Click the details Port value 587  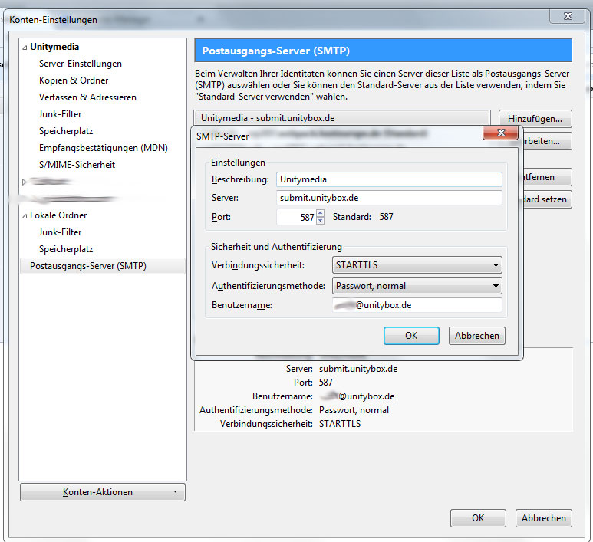click(325, 383)
